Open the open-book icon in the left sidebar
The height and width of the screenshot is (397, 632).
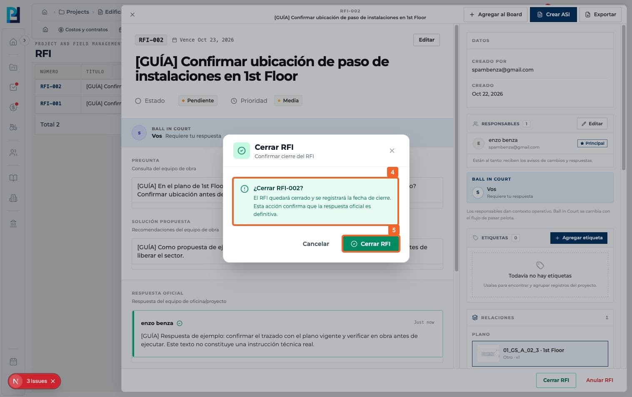pyautogui.click(x=13, y=178)
